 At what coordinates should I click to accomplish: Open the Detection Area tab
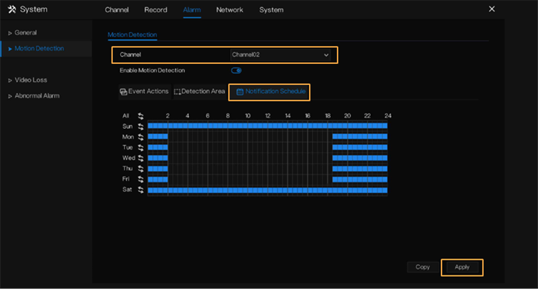point(199,91)
